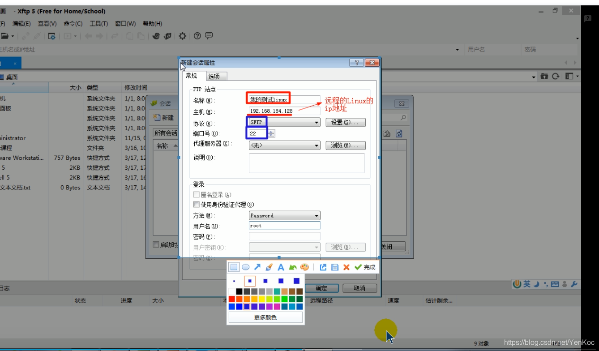Click the IME moon icon
Screen dimensions: 599x351
[536, 284]
